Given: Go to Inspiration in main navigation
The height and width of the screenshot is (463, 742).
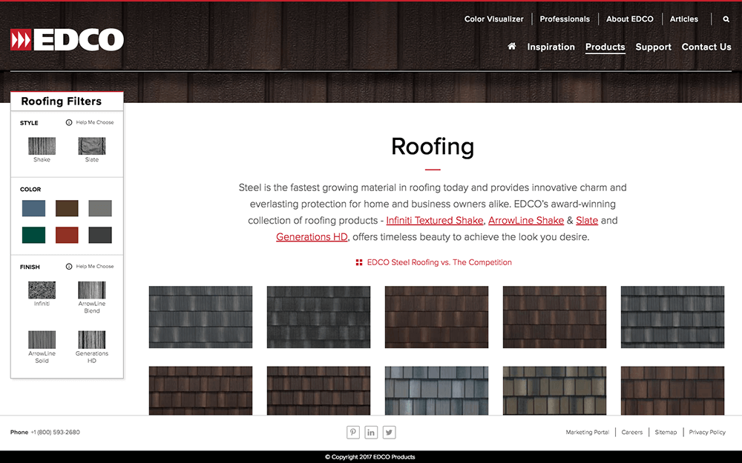Looking at the screenshot, I should pyautogui.click(x=551, y=47).
